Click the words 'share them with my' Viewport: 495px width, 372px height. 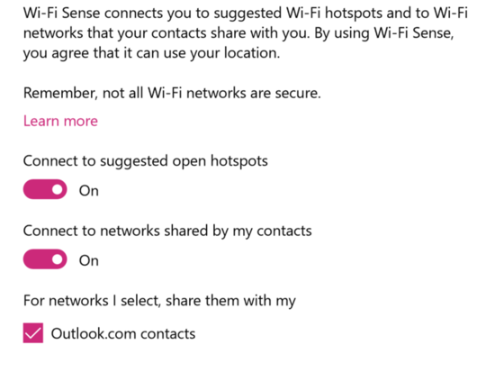point(230,301)
